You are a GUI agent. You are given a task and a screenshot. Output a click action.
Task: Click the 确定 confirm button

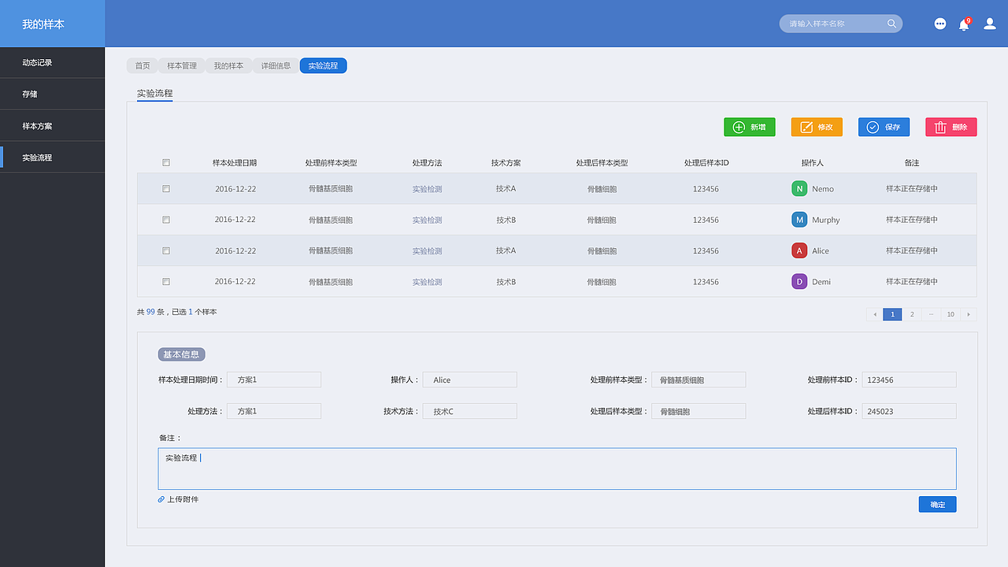[x=938, y=504]
